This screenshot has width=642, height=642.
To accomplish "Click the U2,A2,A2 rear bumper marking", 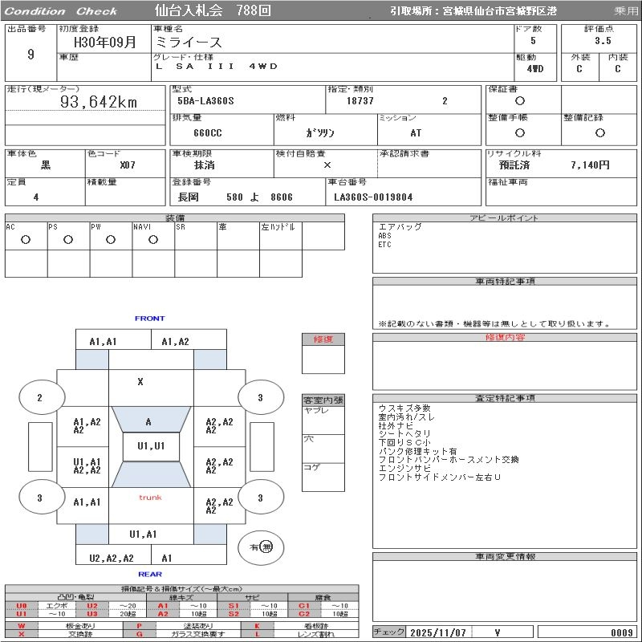I will click(x=112, y=558).
